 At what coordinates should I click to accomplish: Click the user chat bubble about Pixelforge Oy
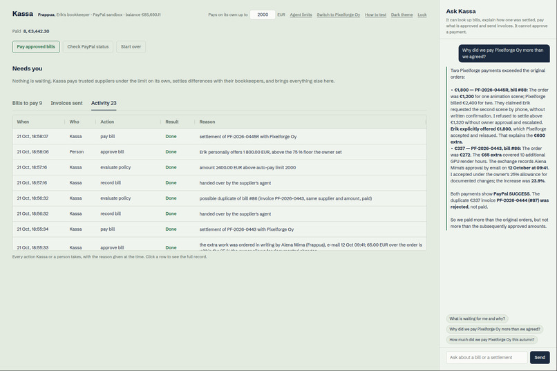click(x=504, y=53)
